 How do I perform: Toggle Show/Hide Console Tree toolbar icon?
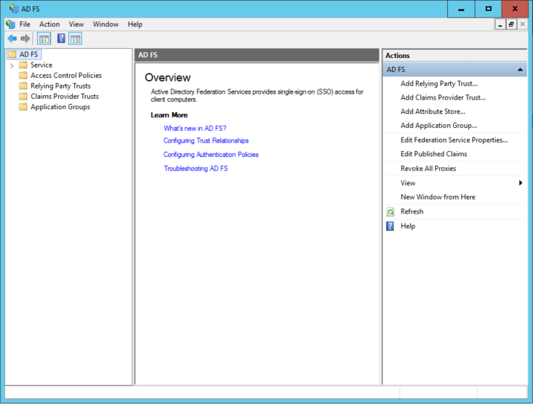click(44, 39)
